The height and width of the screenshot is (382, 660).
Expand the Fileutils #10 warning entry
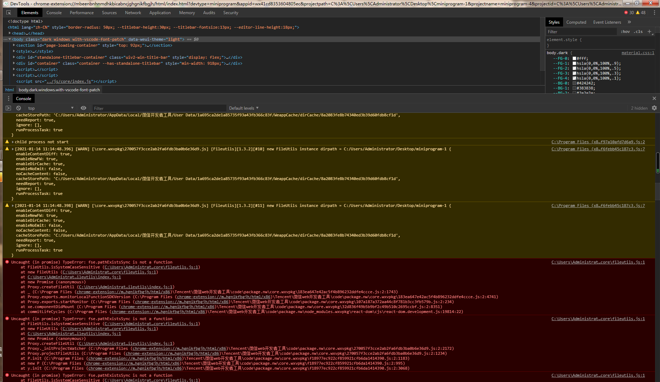coord(13,149)
